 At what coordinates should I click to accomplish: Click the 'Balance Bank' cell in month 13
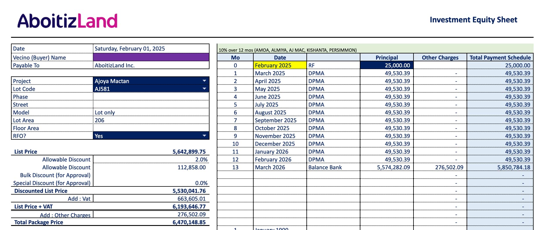tap(333, 167)
